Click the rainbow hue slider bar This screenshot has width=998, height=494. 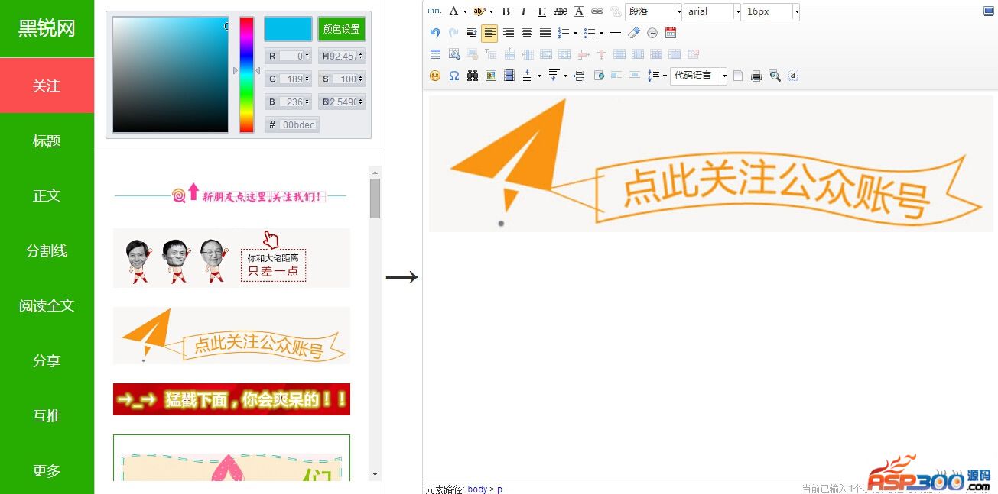[246, 75]
